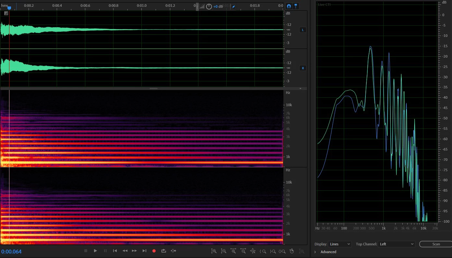Image resolution: width=452 pixels, height=258 pixels.
Task: Toggle snapping magnet icon
Action: click(289, 6)
